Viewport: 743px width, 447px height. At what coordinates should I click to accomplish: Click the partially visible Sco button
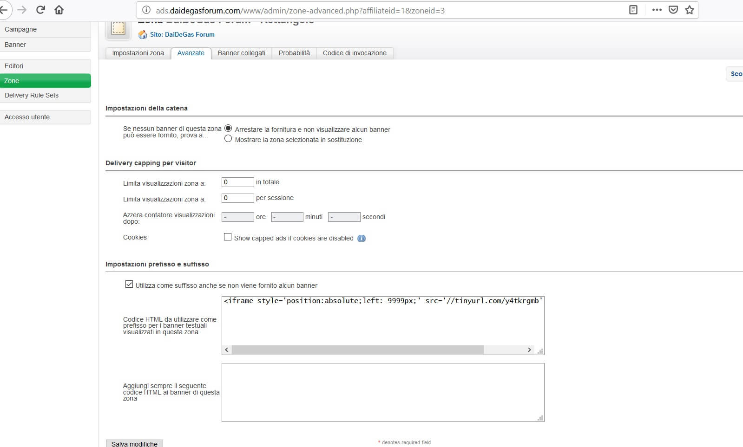735,74
